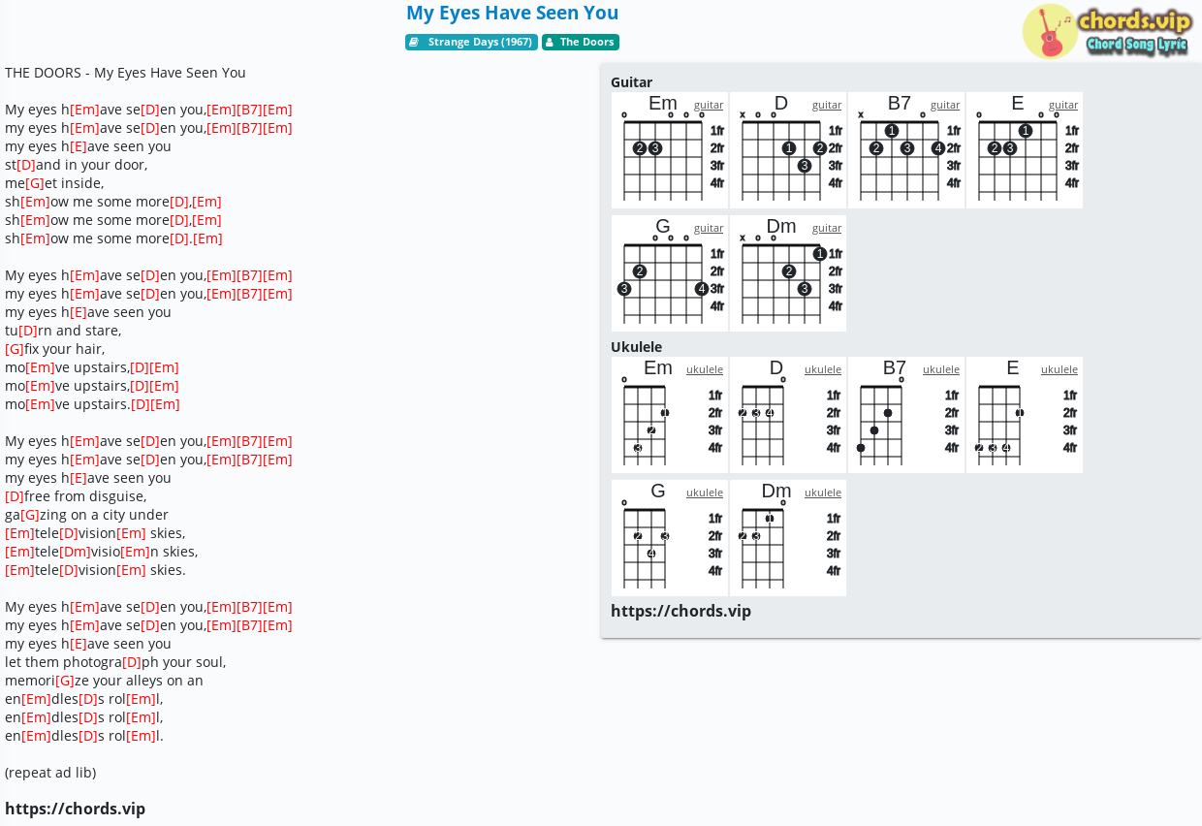
Task: Click the ukulele link above Em chord
Action: pos(705,369)
